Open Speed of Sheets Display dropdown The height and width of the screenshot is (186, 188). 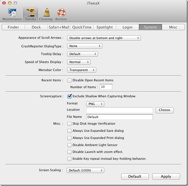tap(79, 62)
